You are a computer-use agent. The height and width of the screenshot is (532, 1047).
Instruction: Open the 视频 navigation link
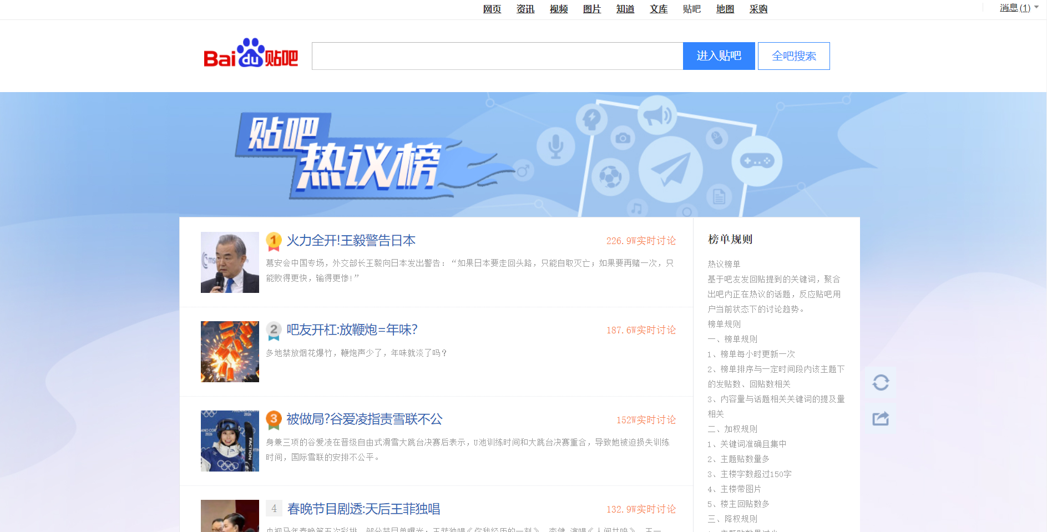[558, 9]
